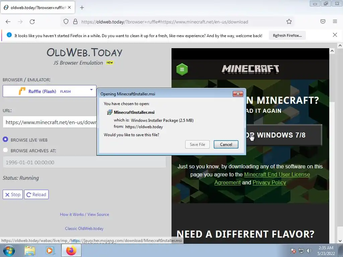Click the Refresh Firefox... button
The width and height of the screenshot is (343, 257).
tap(287, 35)
